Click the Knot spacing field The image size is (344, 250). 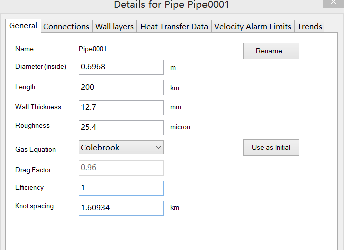(x=121, y=208)
